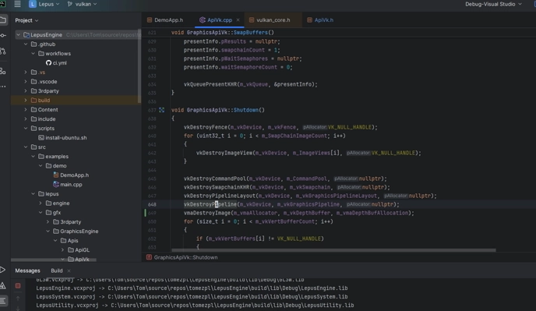The height and width of the screenshot is (311, 536).
Task: Collapse the examples folder
Action: (33, 157)
